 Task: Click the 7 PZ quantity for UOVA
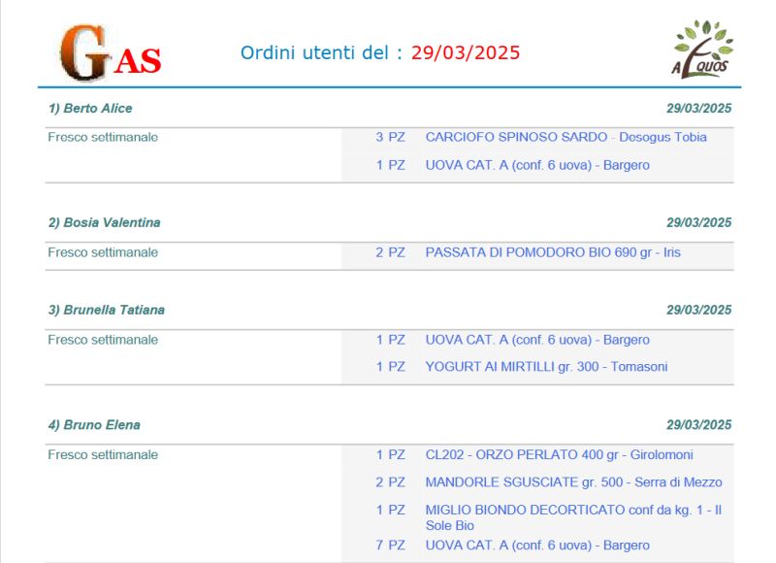pos(390,545)
